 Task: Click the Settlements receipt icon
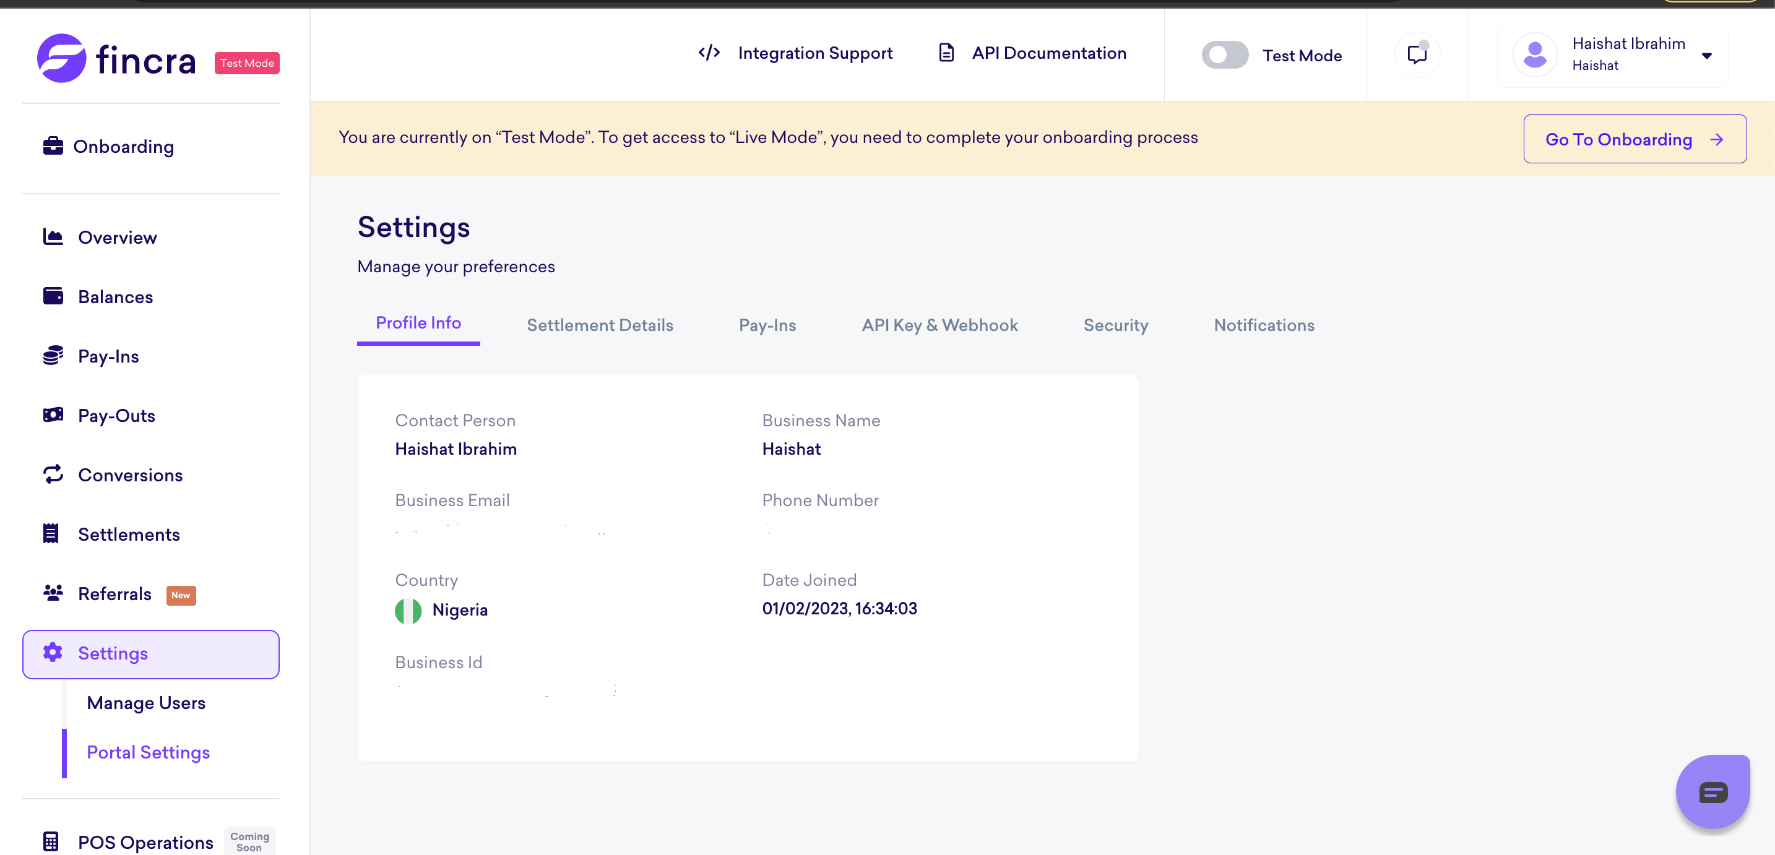point(51,534)
